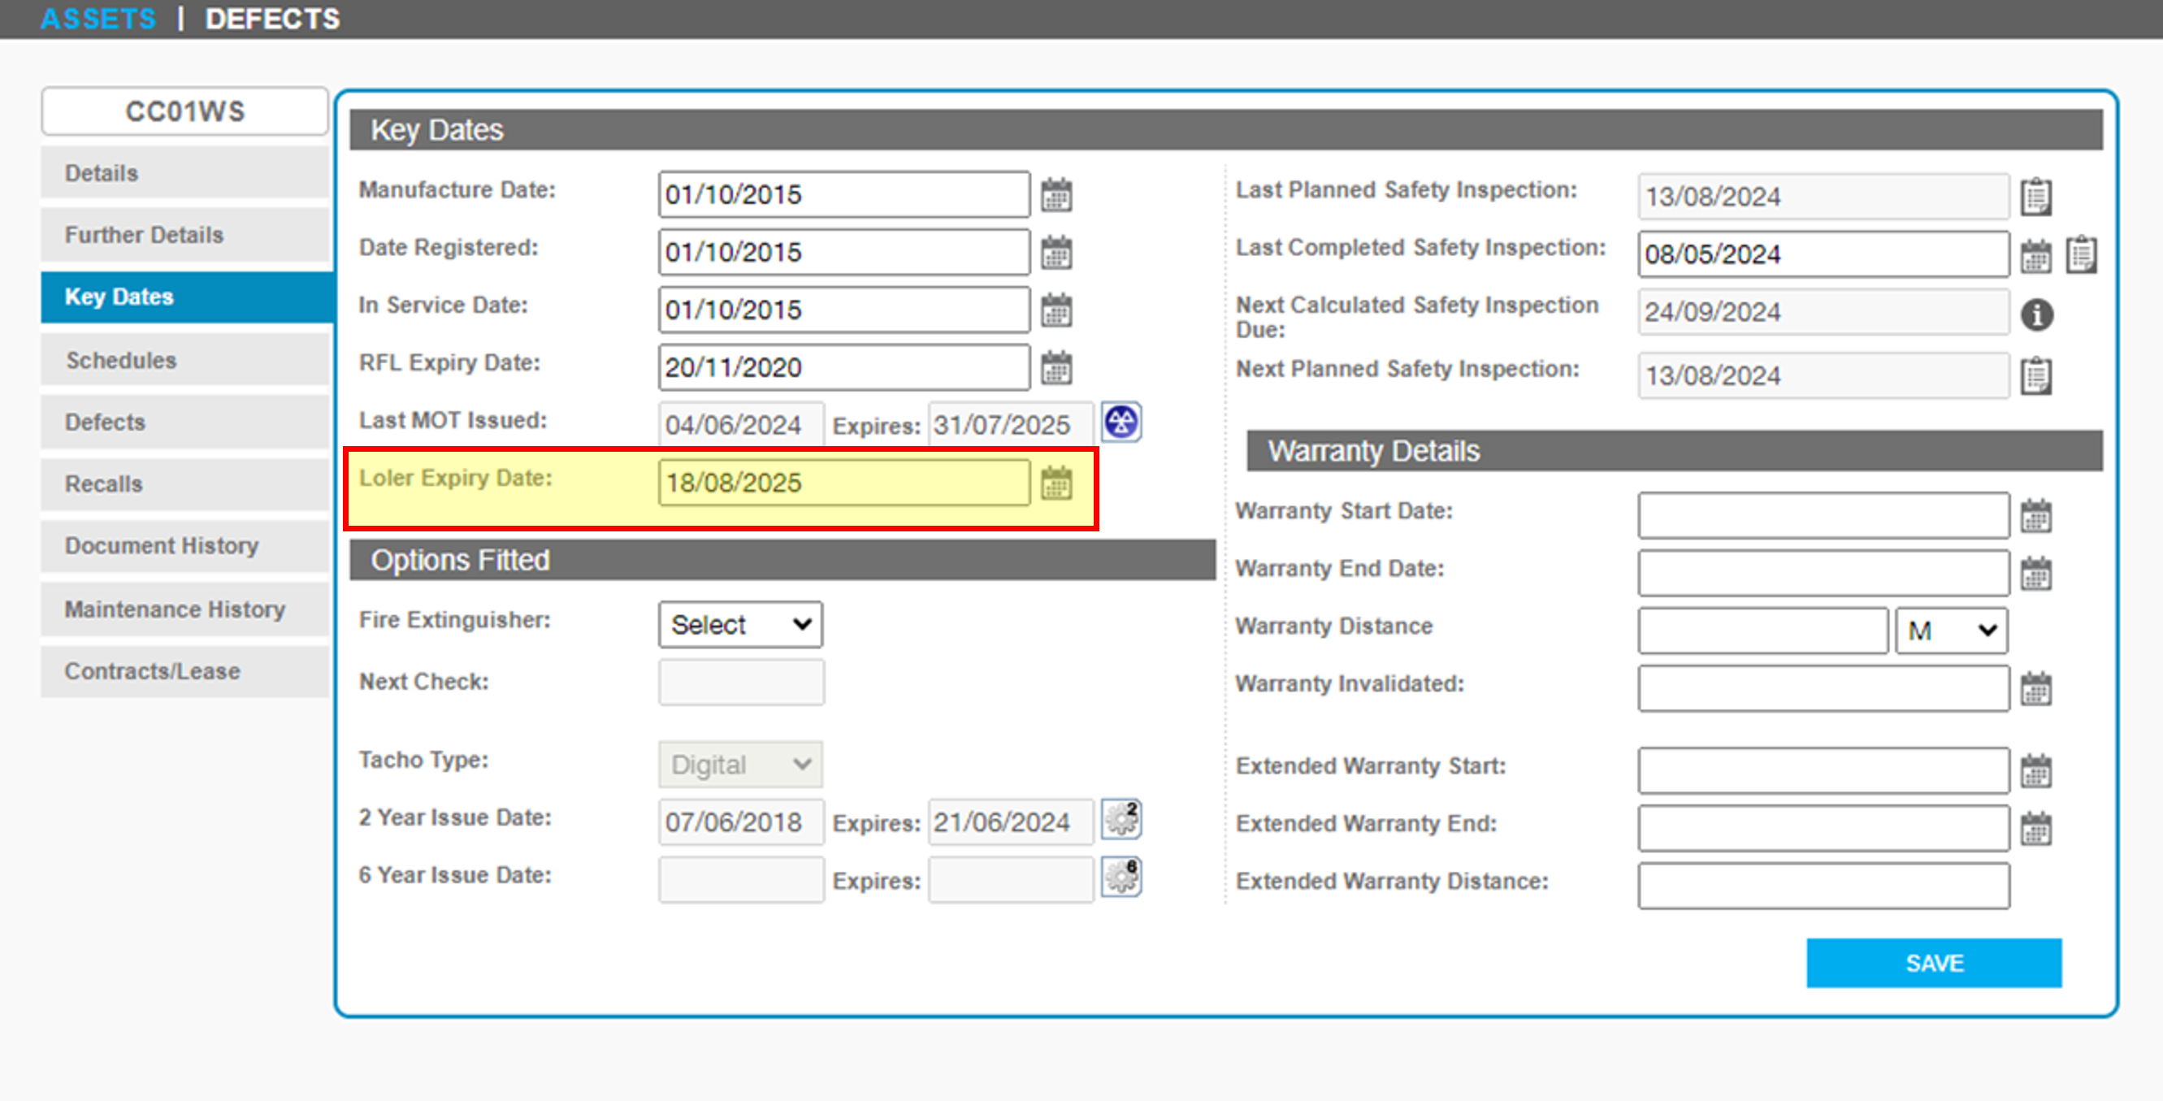Click the Date Registered input field
The image size is (2163, 1101).
coord(844,252)
